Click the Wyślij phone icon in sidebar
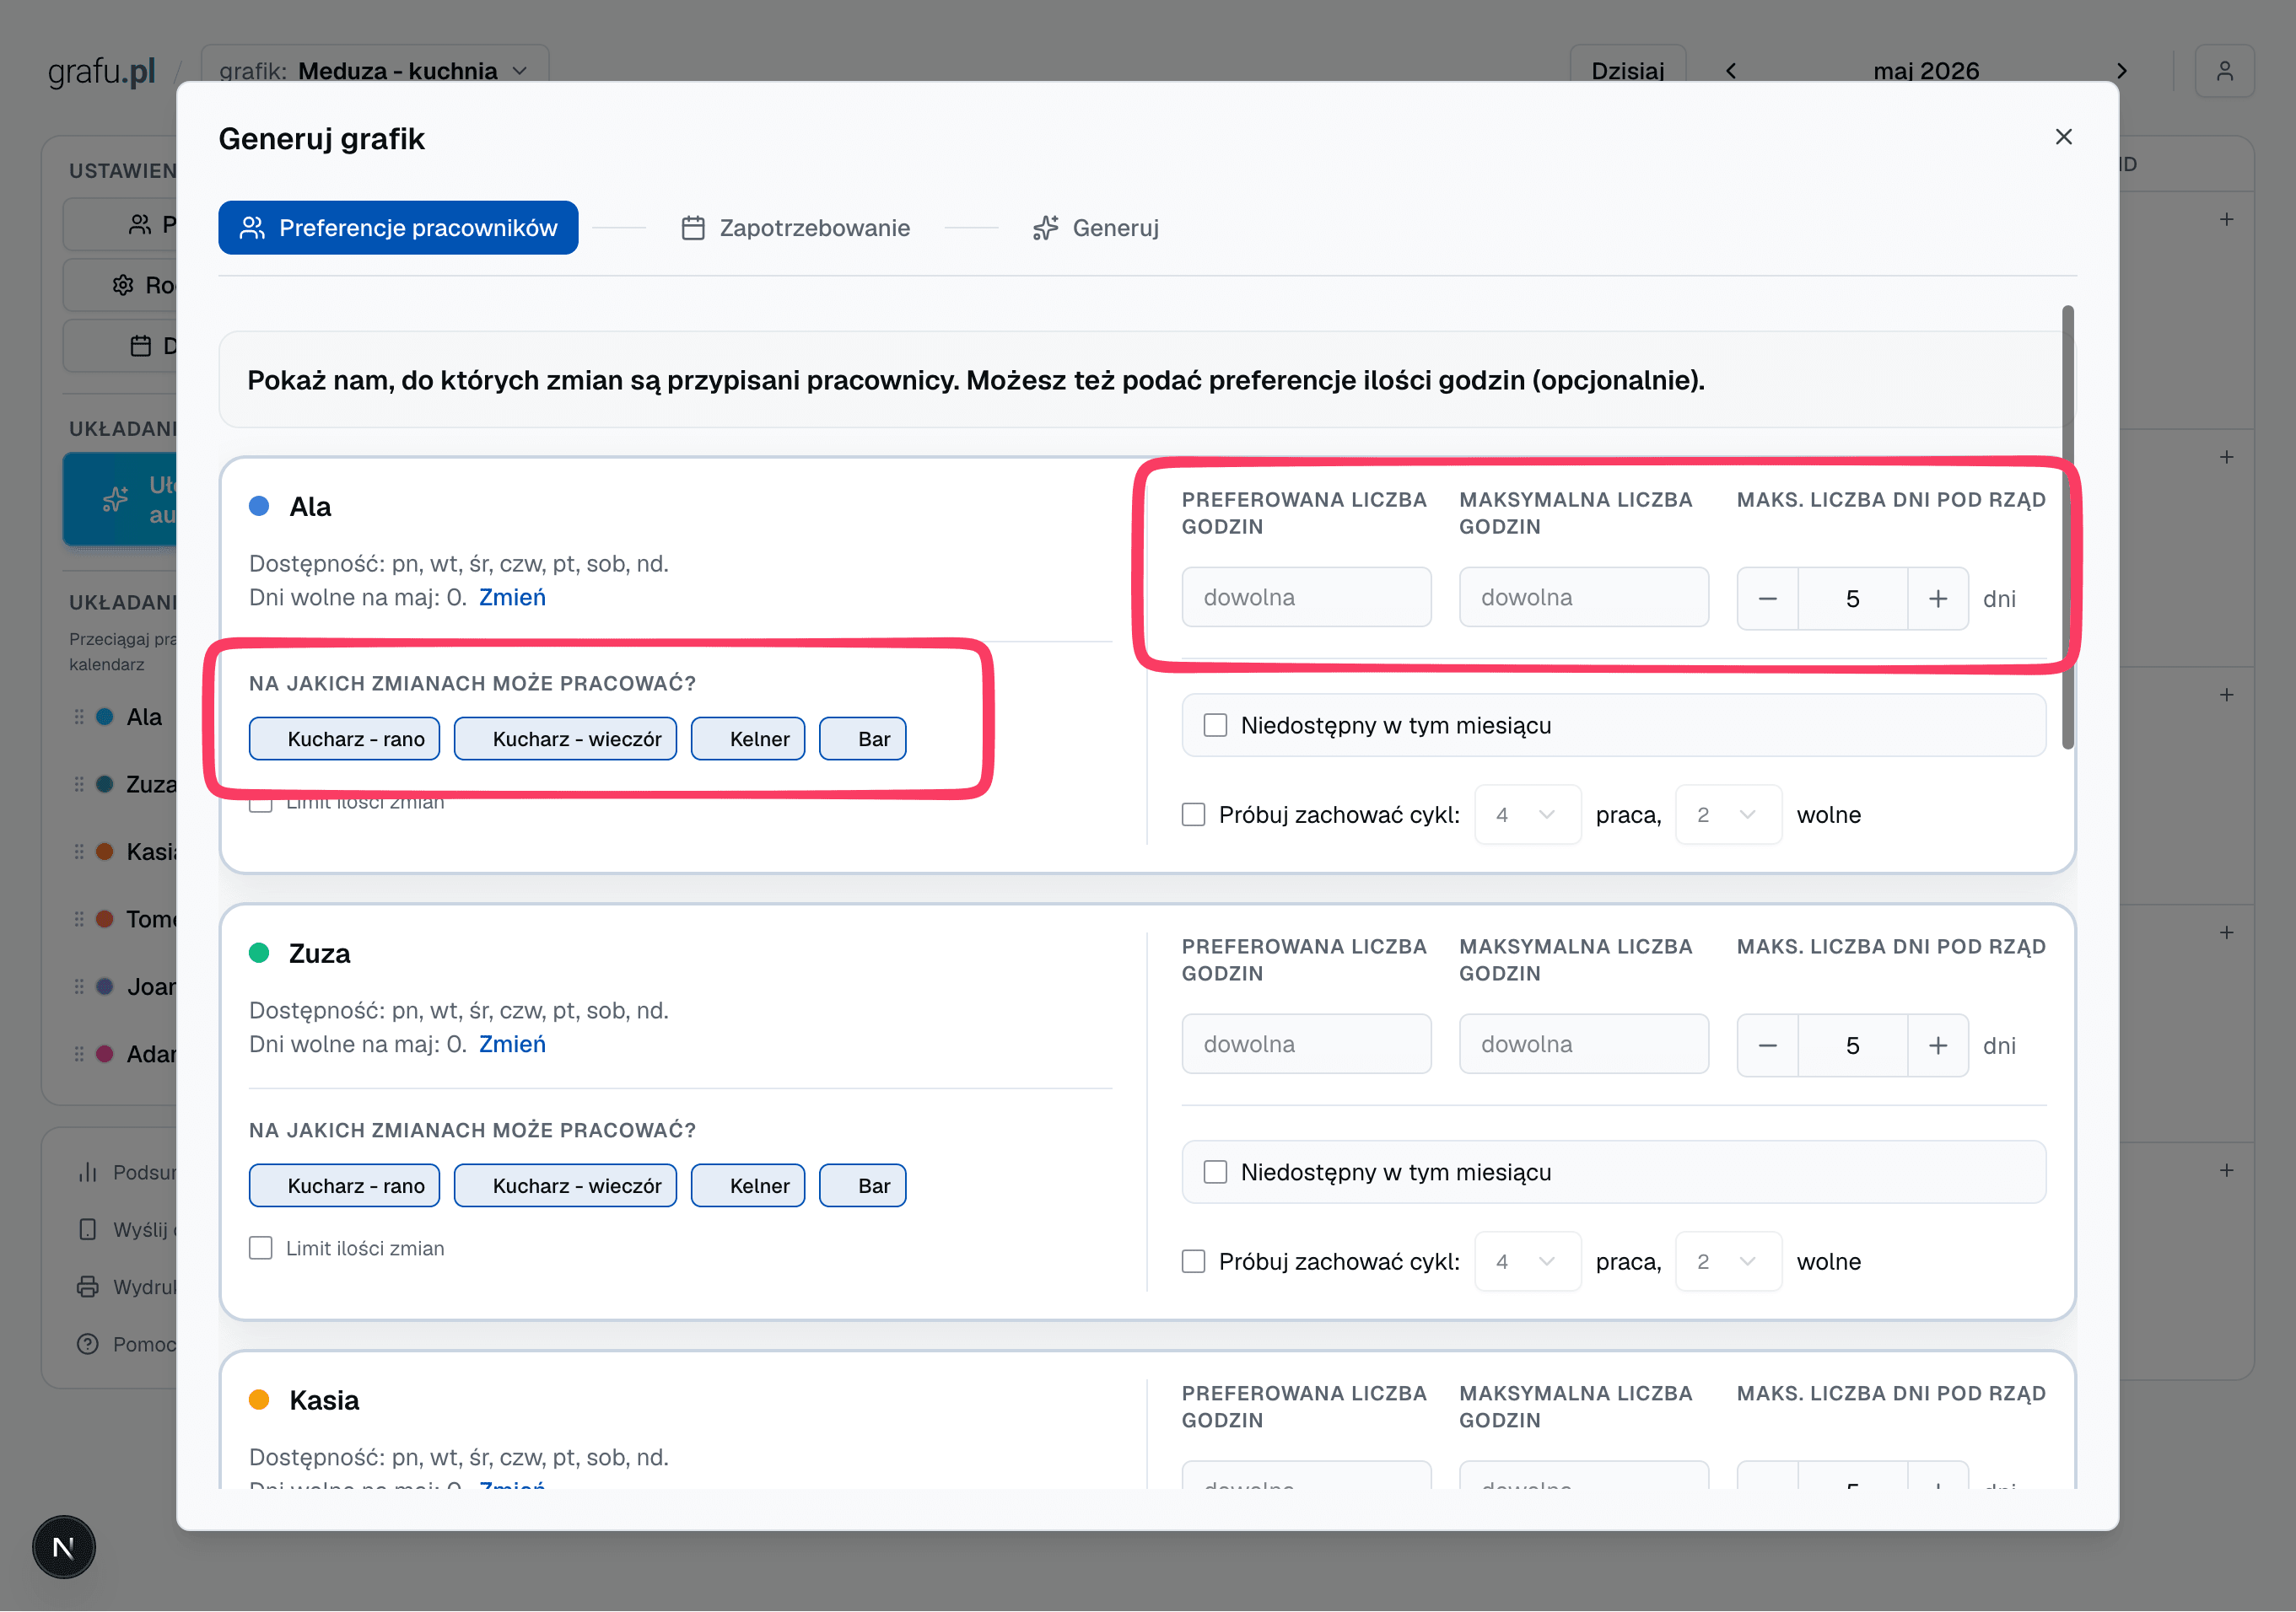 click(x=88, y=1228)
